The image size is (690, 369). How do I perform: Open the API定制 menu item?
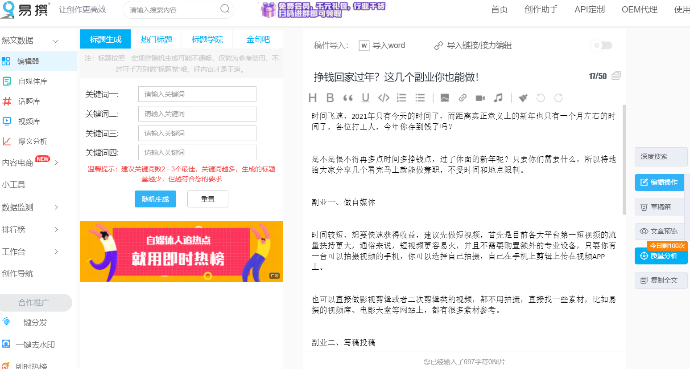point(589,9)
